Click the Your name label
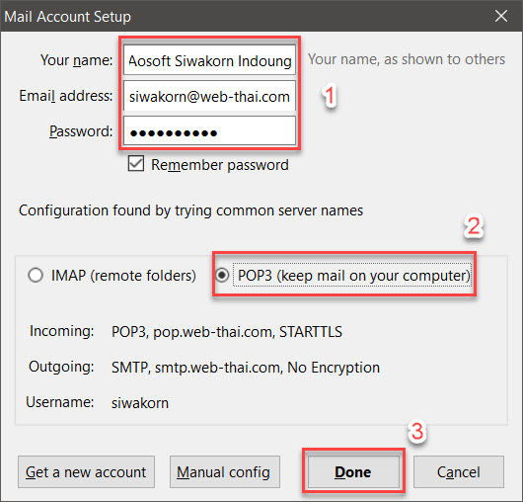The image size is (523, 502). (77, 60)
